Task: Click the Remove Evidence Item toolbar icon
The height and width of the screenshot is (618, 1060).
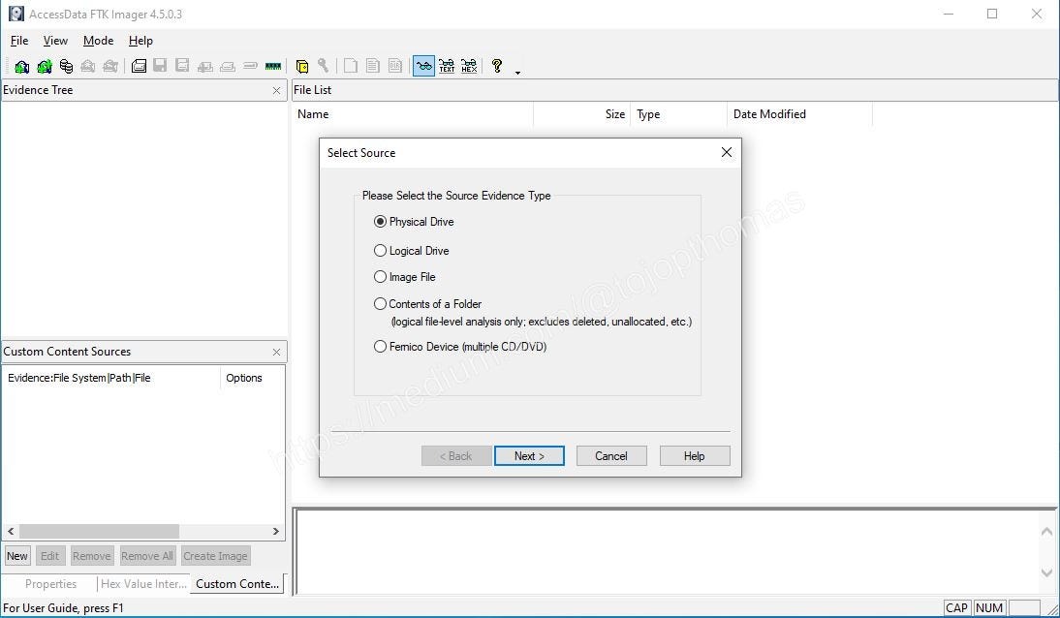Action: pyautogui.click(x=88, y=66)
